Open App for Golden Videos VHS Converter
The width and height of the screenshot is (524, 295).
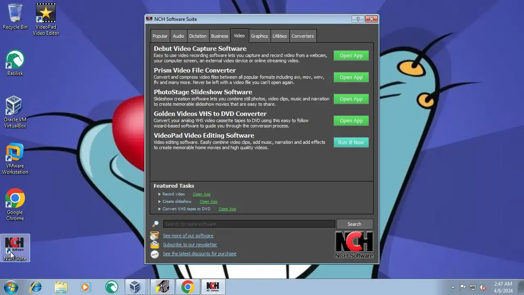tap(351, 121)
